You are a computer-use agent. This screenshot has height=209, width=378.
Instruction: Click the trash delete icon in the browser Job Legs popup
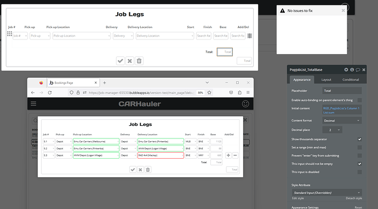148,170
